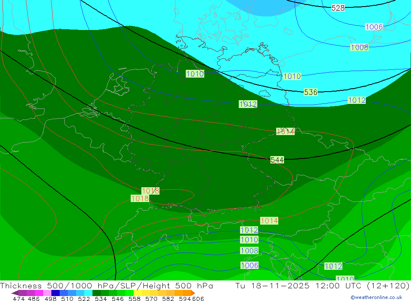The image size is (411, 301).
Task: Click the red 1014 label above 544
Action: click(x=286, y=131)
